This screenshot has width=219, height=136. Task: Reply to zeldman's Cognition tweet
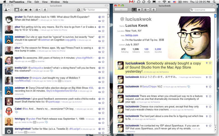point(100,37)
